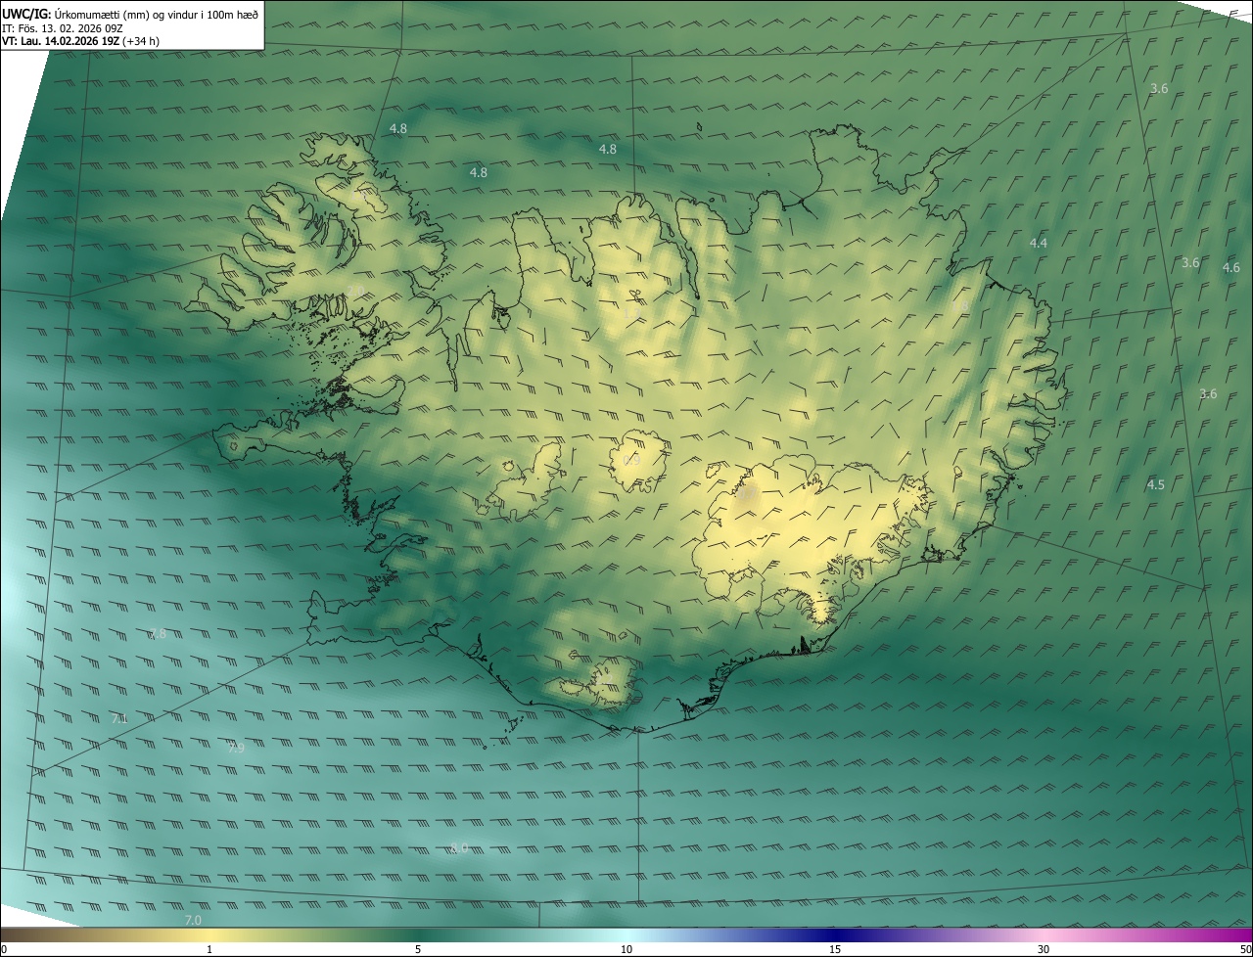Click the colorbar tick label '30'
The image size is (1253, 957).
(1044, 949)
